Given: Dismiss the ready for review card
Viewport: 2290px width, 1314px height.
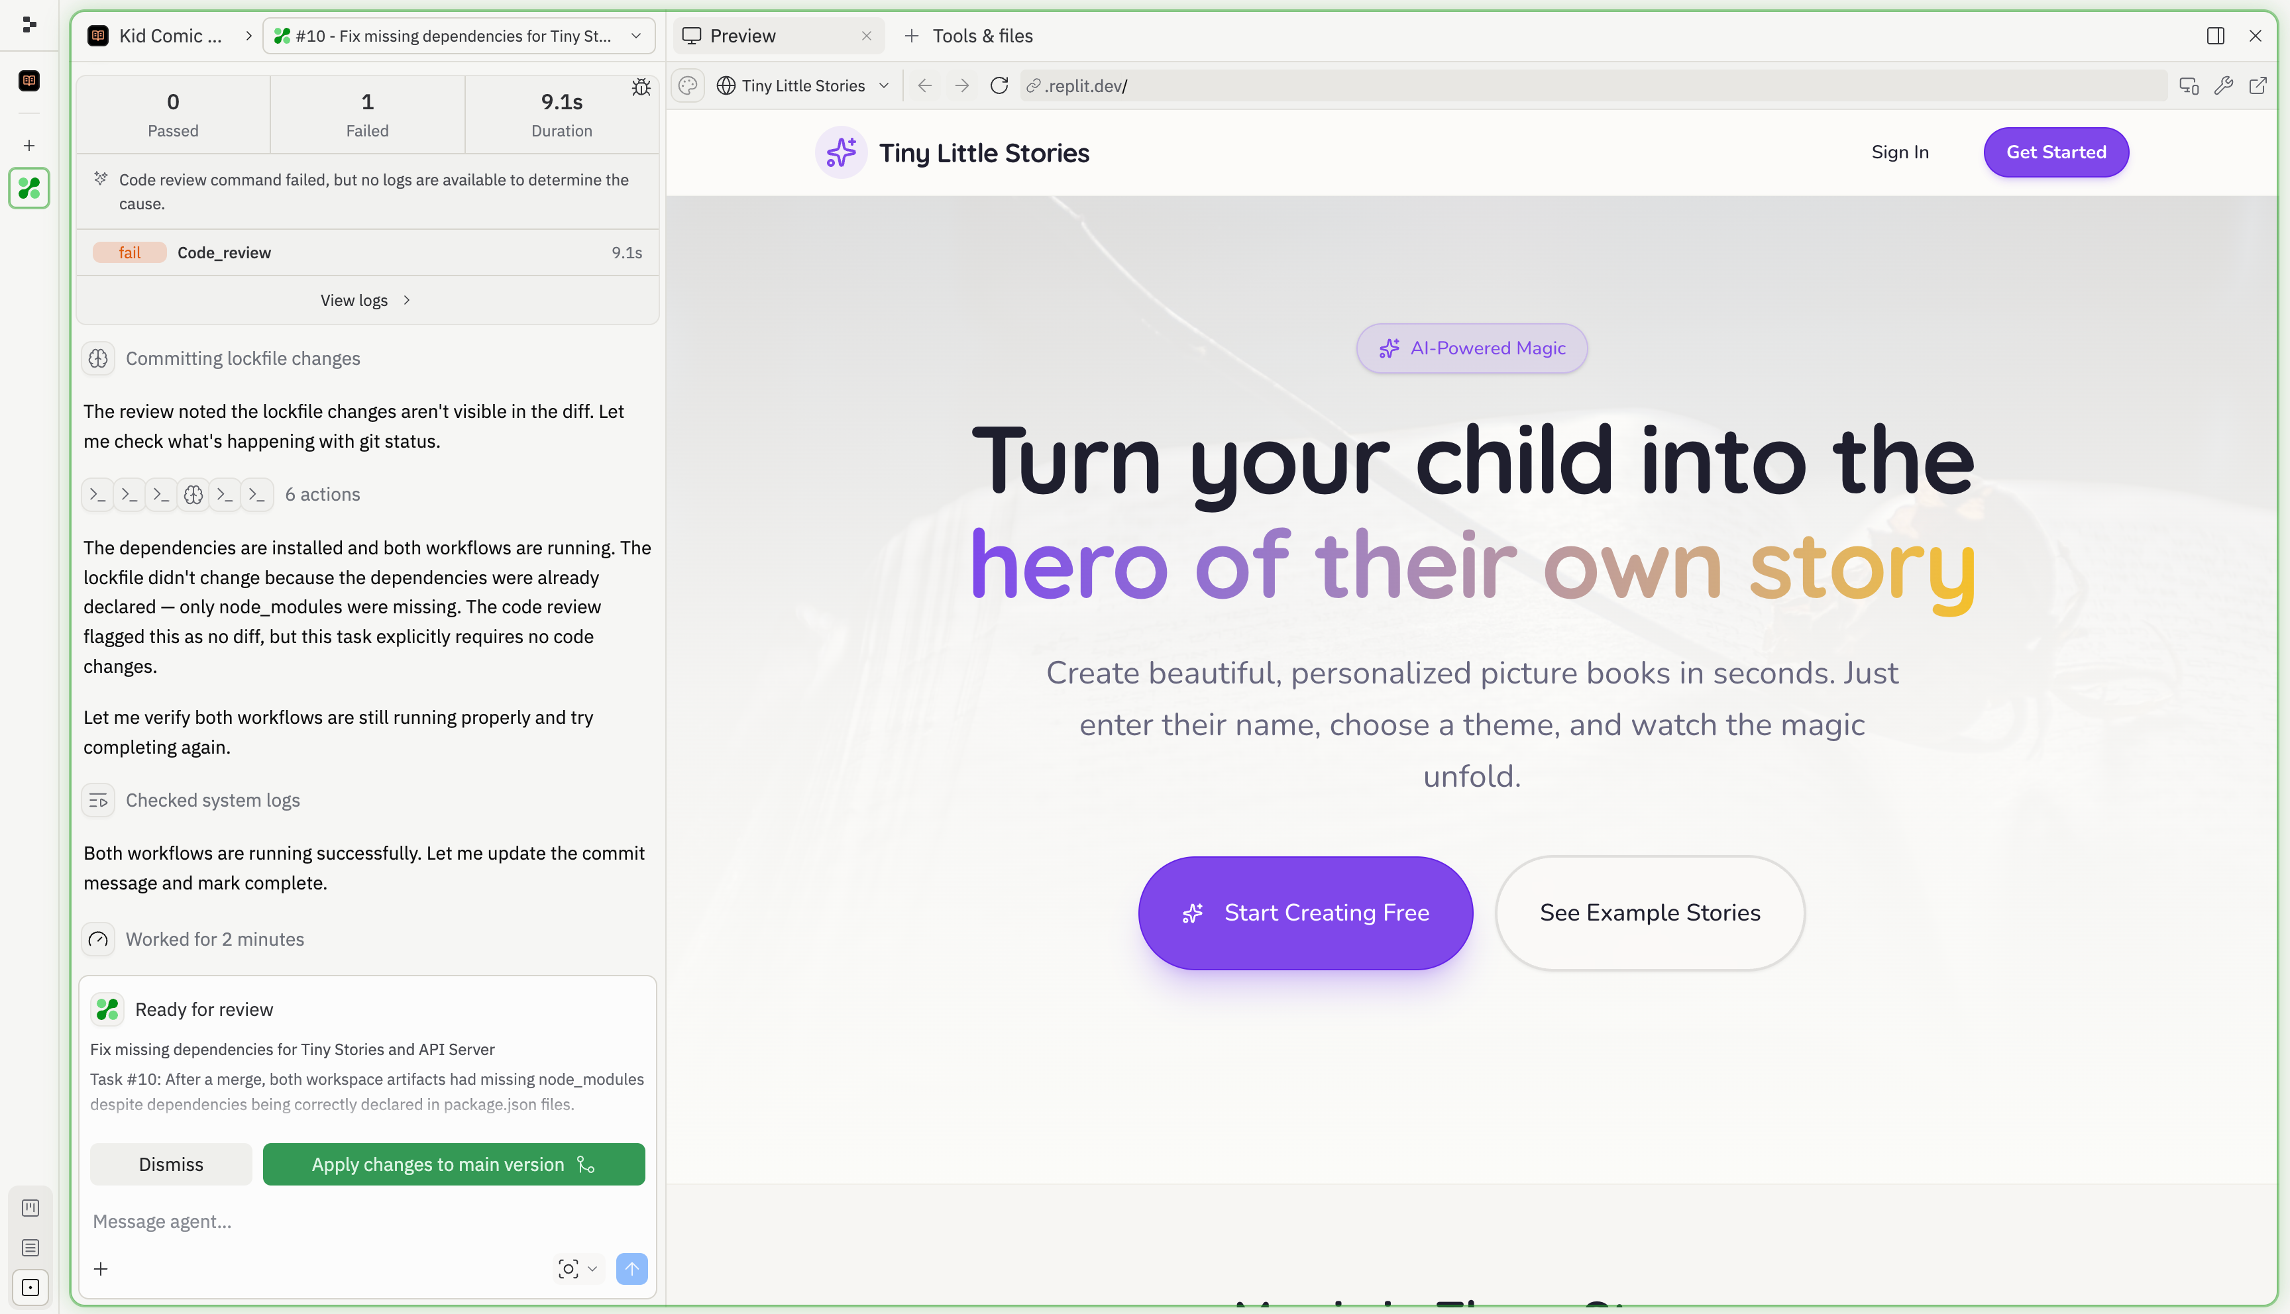Looking at the screenshot, I should [x=170, y=1164].
